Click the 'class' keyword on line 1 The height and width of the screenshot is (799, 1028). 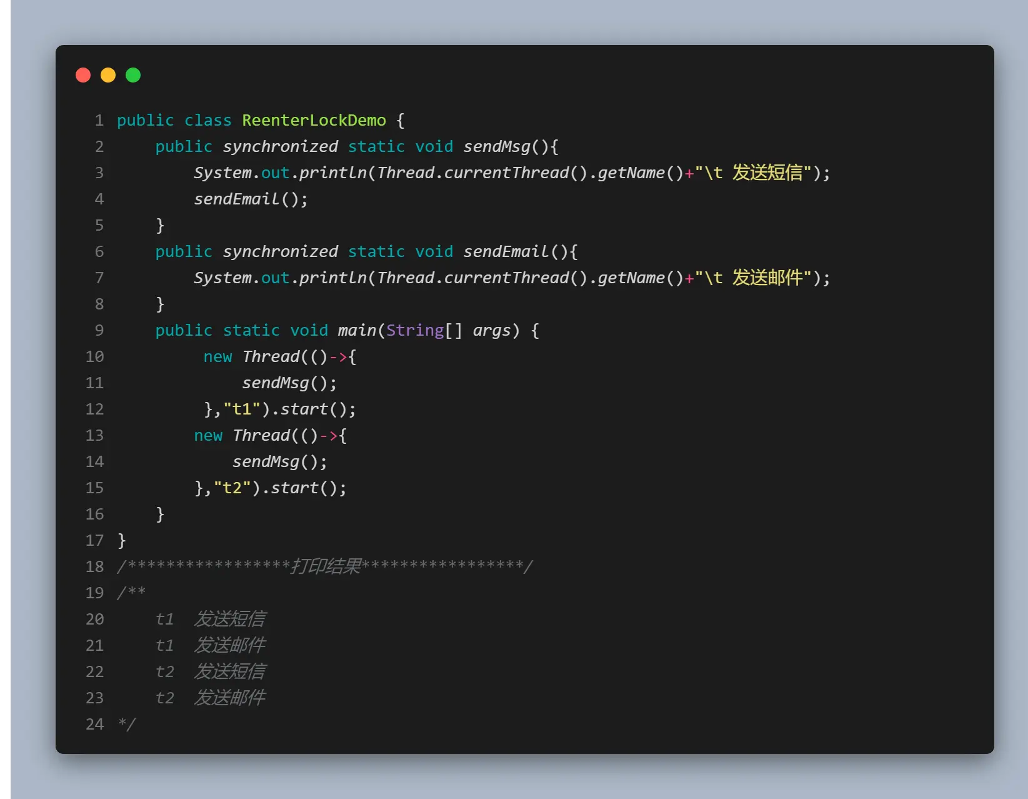point(207,120)
